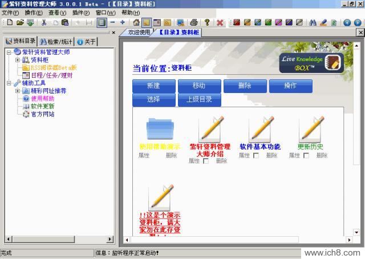This screenshot has width=365, height=259.
Task: Open the 软件基本功能 document link
Action: tap(260, 147)
